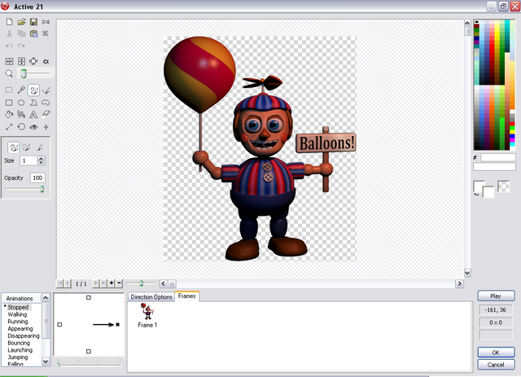Click the Import (open folder) icon
This screenshot has height=377, width=521.
tap(22, 22)
